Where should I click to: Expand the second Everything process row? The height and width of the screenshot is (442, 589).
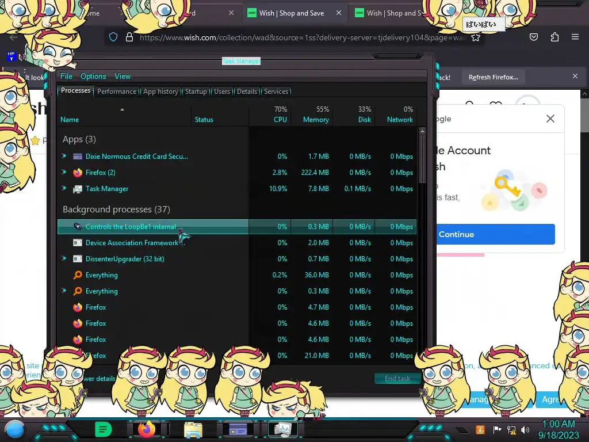pyautogui.click(x=64, y=291)
